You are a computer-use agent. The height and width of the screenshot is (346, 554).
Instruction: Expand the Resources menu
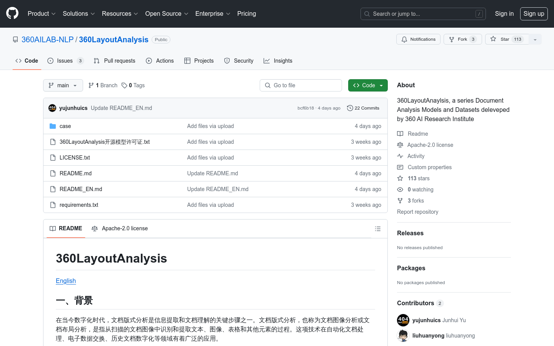[120, 13]
